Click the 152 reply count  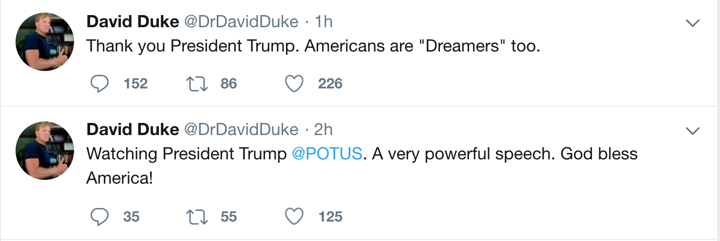[135, 84]
